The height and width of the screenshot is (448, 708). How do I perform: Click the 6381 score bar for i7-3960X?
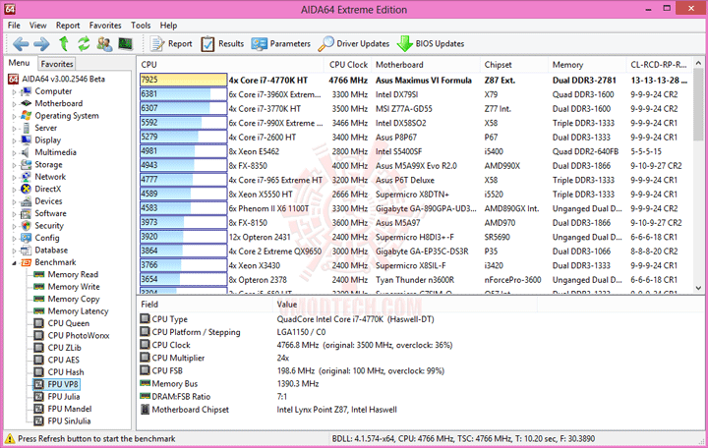click(x=183, y=94)
